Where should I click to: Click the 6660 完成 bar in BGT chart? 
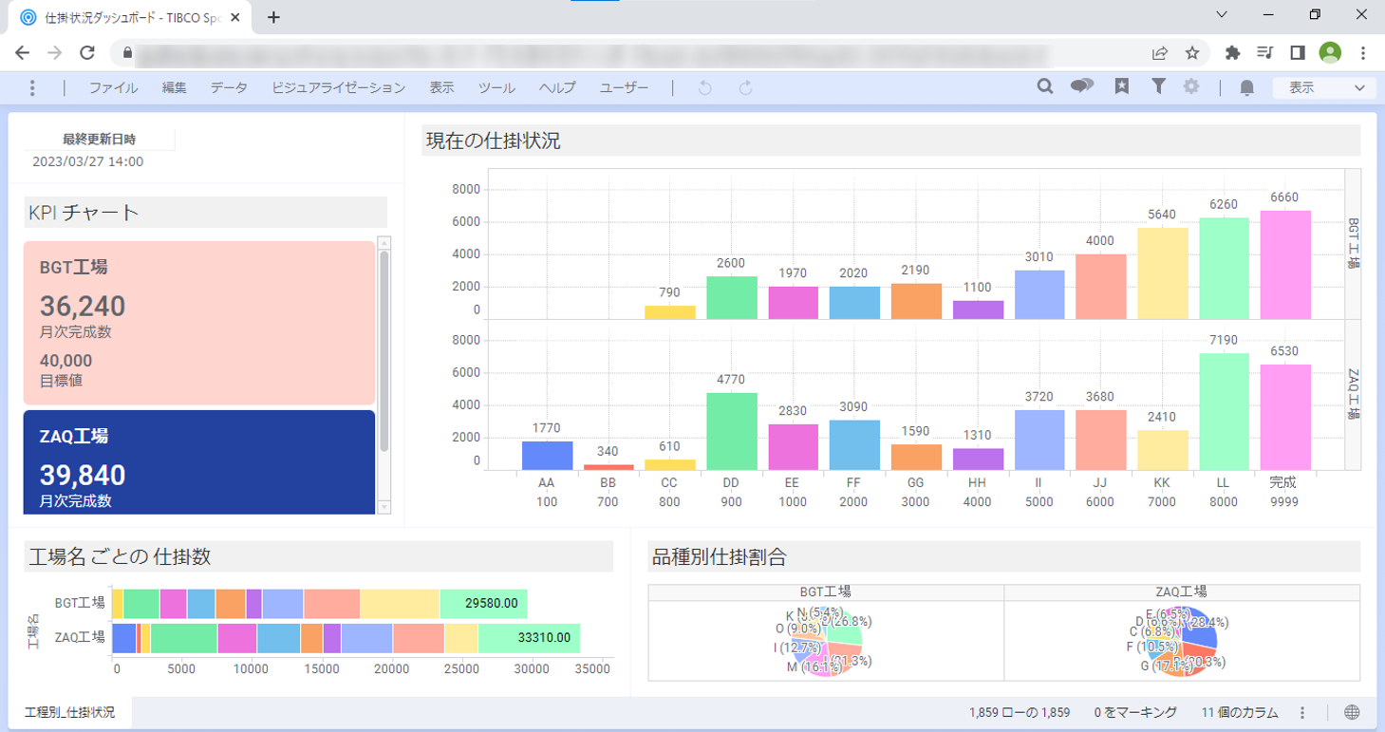tap(1285, 265)
